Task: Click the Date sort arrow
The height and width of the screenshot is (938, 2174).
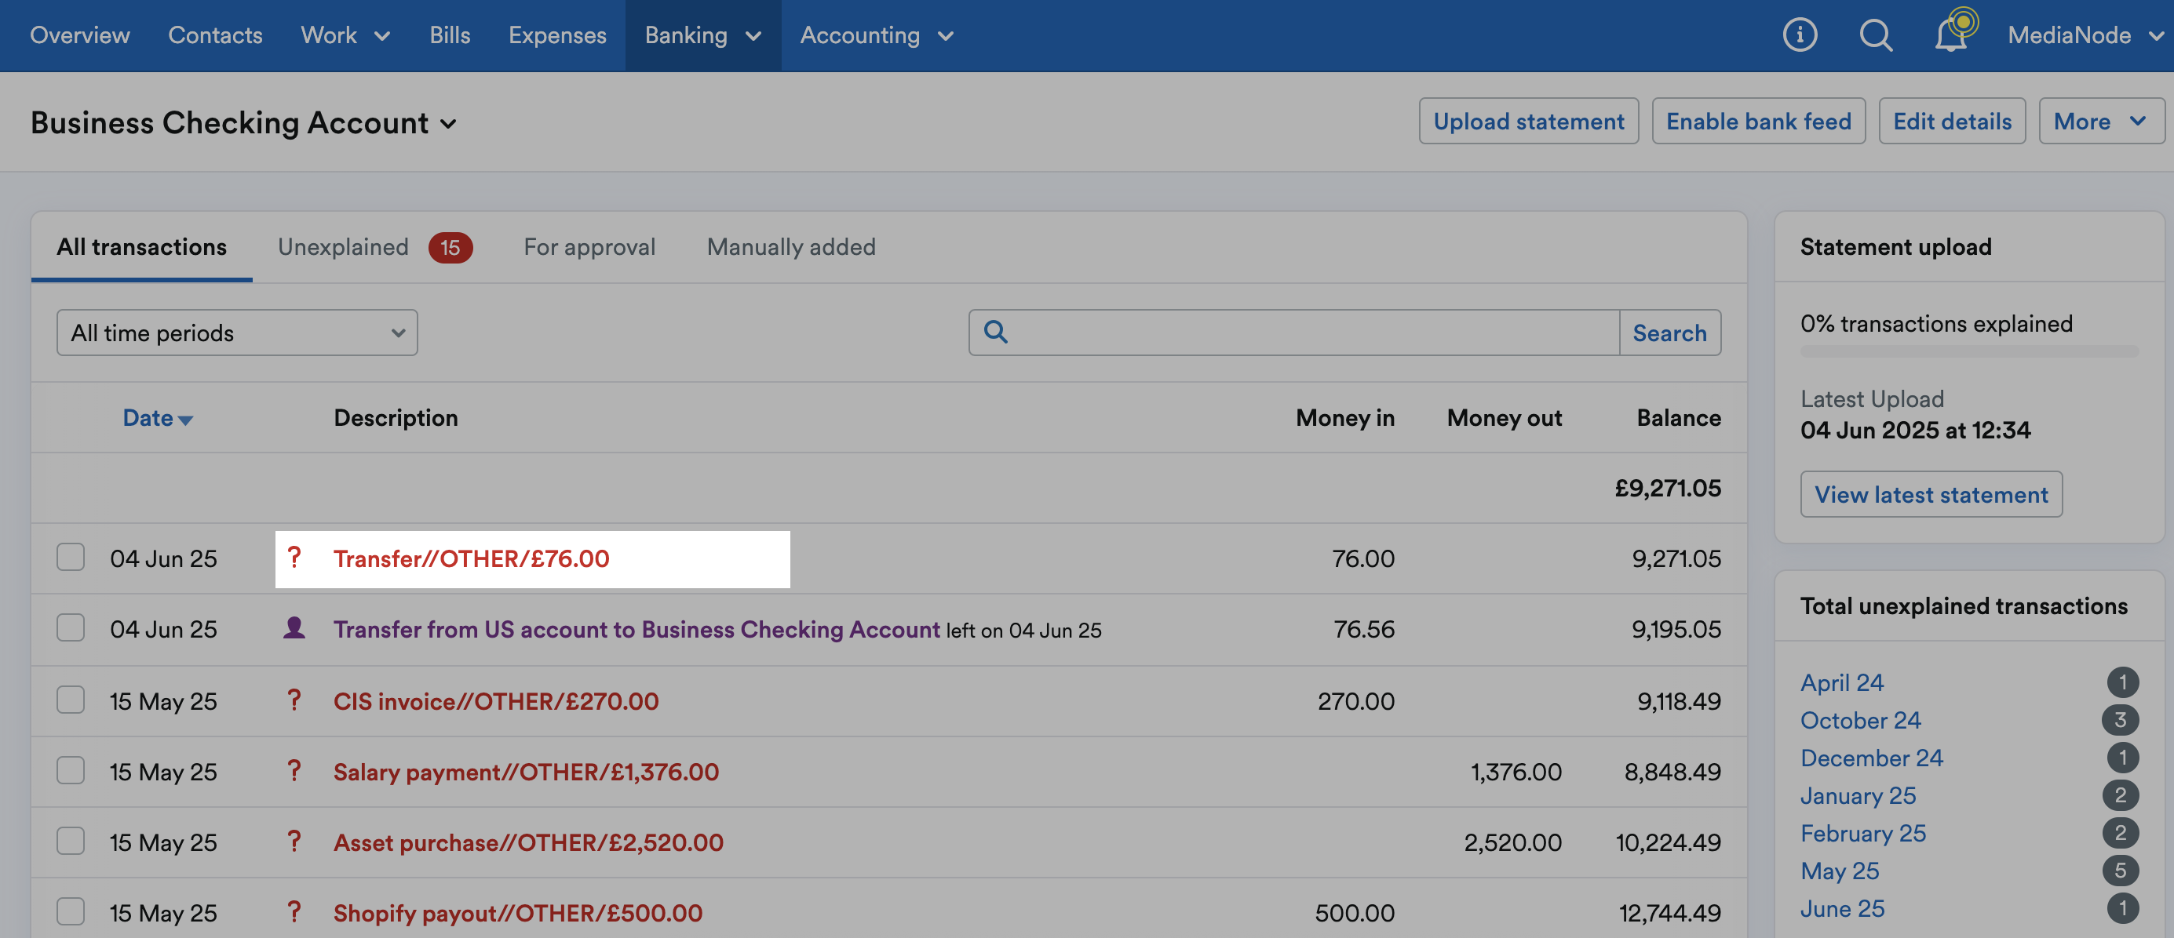Action: (x=186, y=420)
